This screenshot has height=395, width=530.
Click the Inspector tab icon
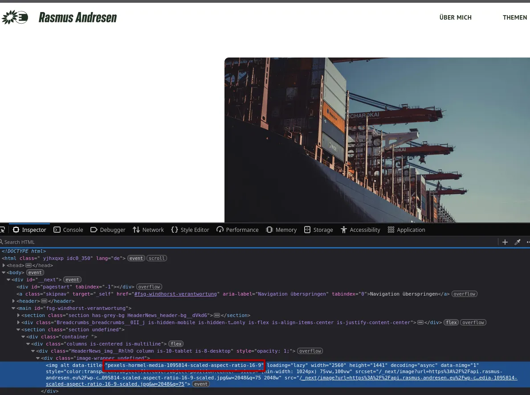[16, 230]
